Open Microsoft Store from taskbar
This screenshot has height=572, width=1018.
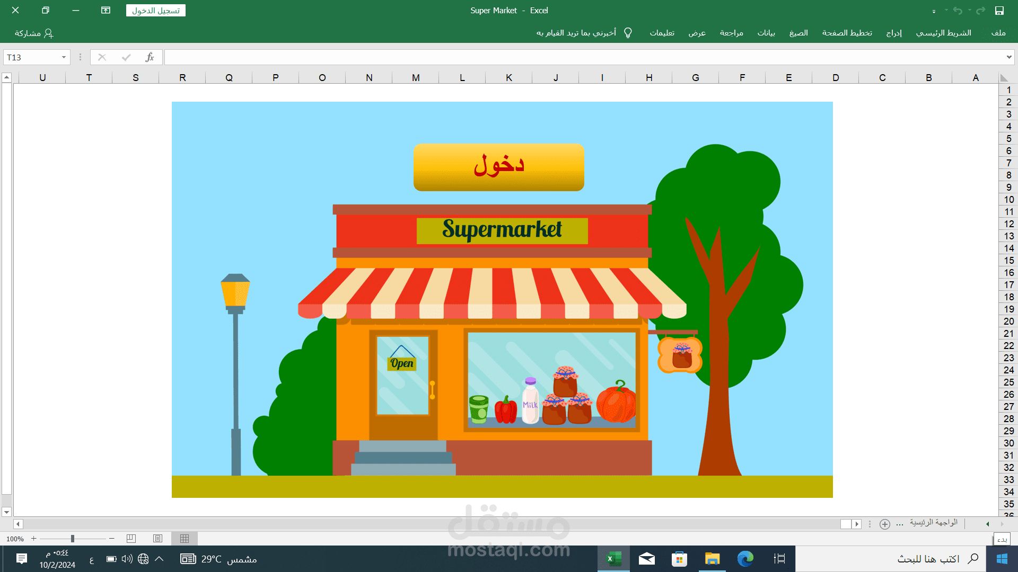[679, 559]
